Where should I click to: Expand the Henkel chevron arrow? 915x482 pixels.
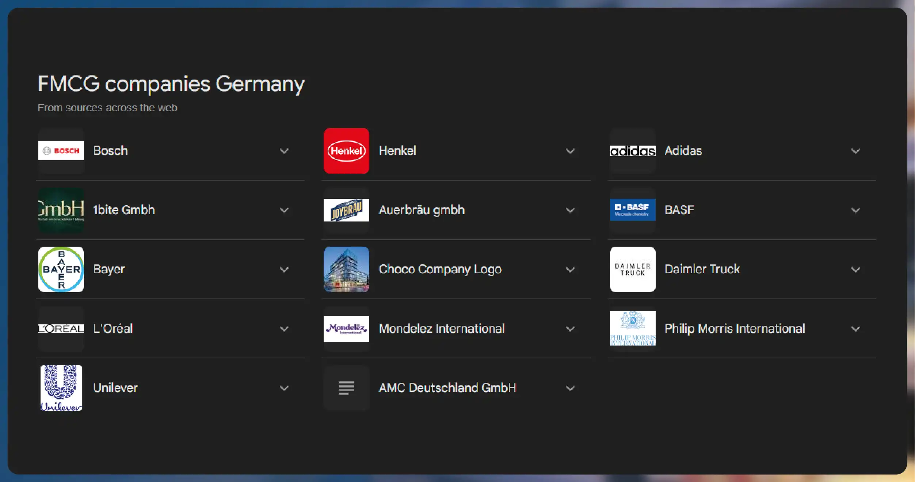coord(570,151)
